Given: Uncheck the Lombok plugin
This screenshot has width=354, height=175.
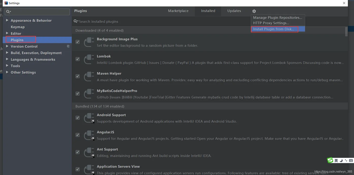Looking at the screenshot, I should pyautogui.click(x=78, y=59).
